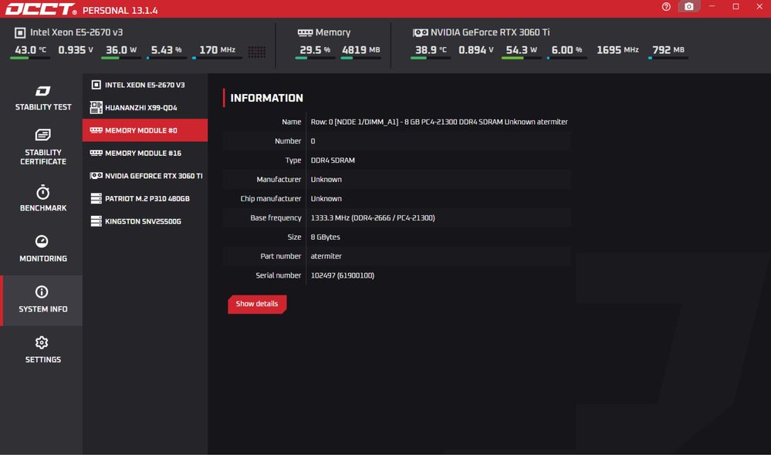
Task: Select Patriot M.2 P310 480GB entry
Action: click(145, 198)
